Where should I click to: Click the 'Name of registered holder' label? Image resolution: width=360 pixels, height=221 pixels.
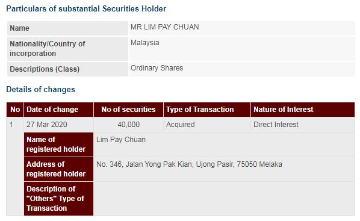pos(58,145)
